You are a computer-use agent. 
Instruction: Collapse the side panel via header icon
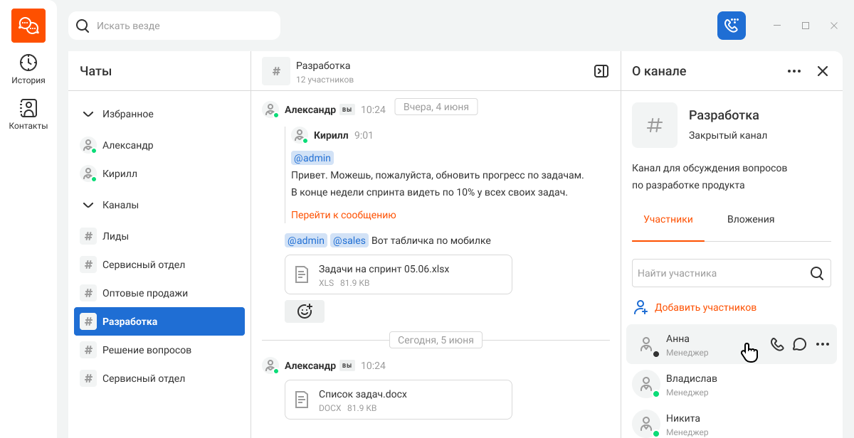[601, 71]
